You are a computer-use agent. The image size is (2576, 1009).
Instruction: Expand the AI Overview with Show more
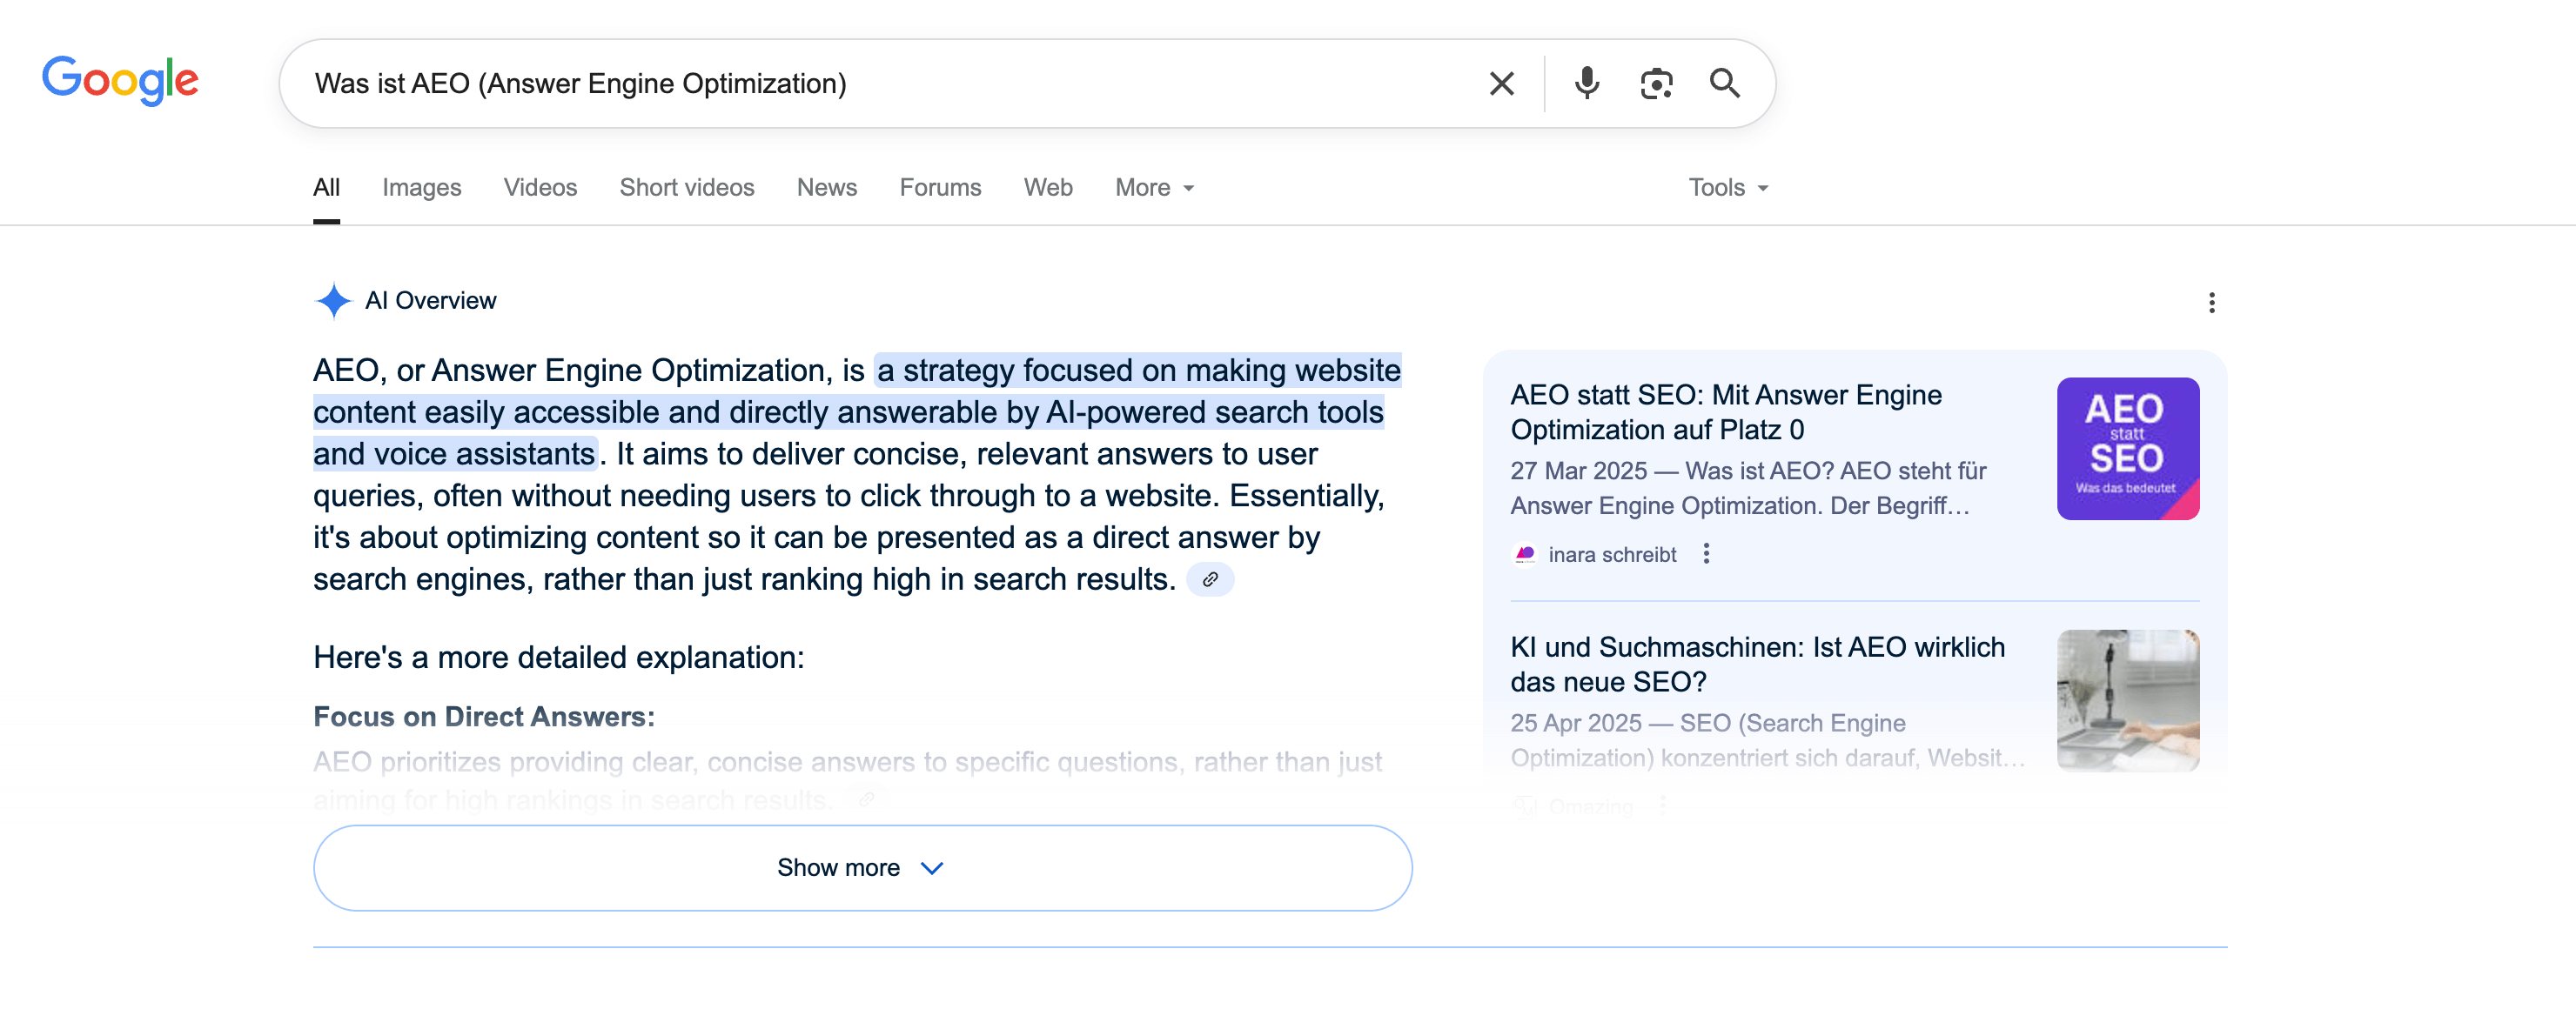[x=862, y=867]
